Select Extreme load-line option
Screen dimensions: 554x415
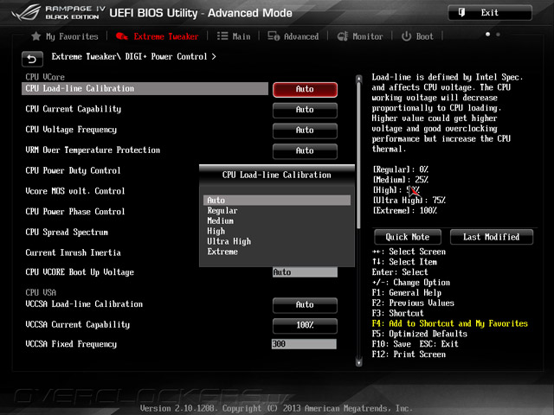pos(277,252)
